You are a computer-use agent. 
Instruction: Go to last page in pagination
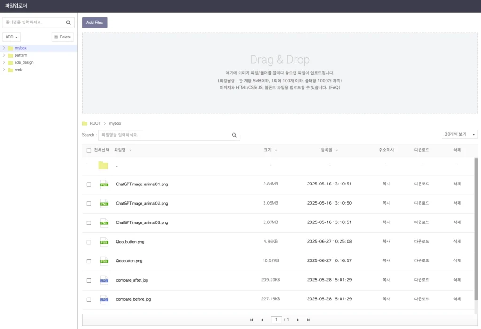[308, 320]
